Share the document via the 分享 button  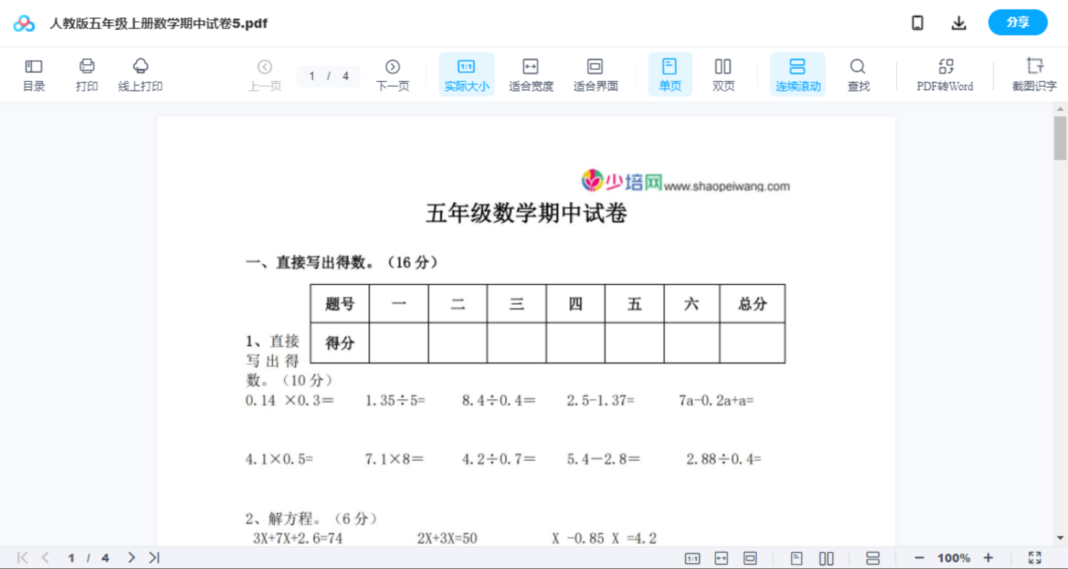(x=1017, y=22)
